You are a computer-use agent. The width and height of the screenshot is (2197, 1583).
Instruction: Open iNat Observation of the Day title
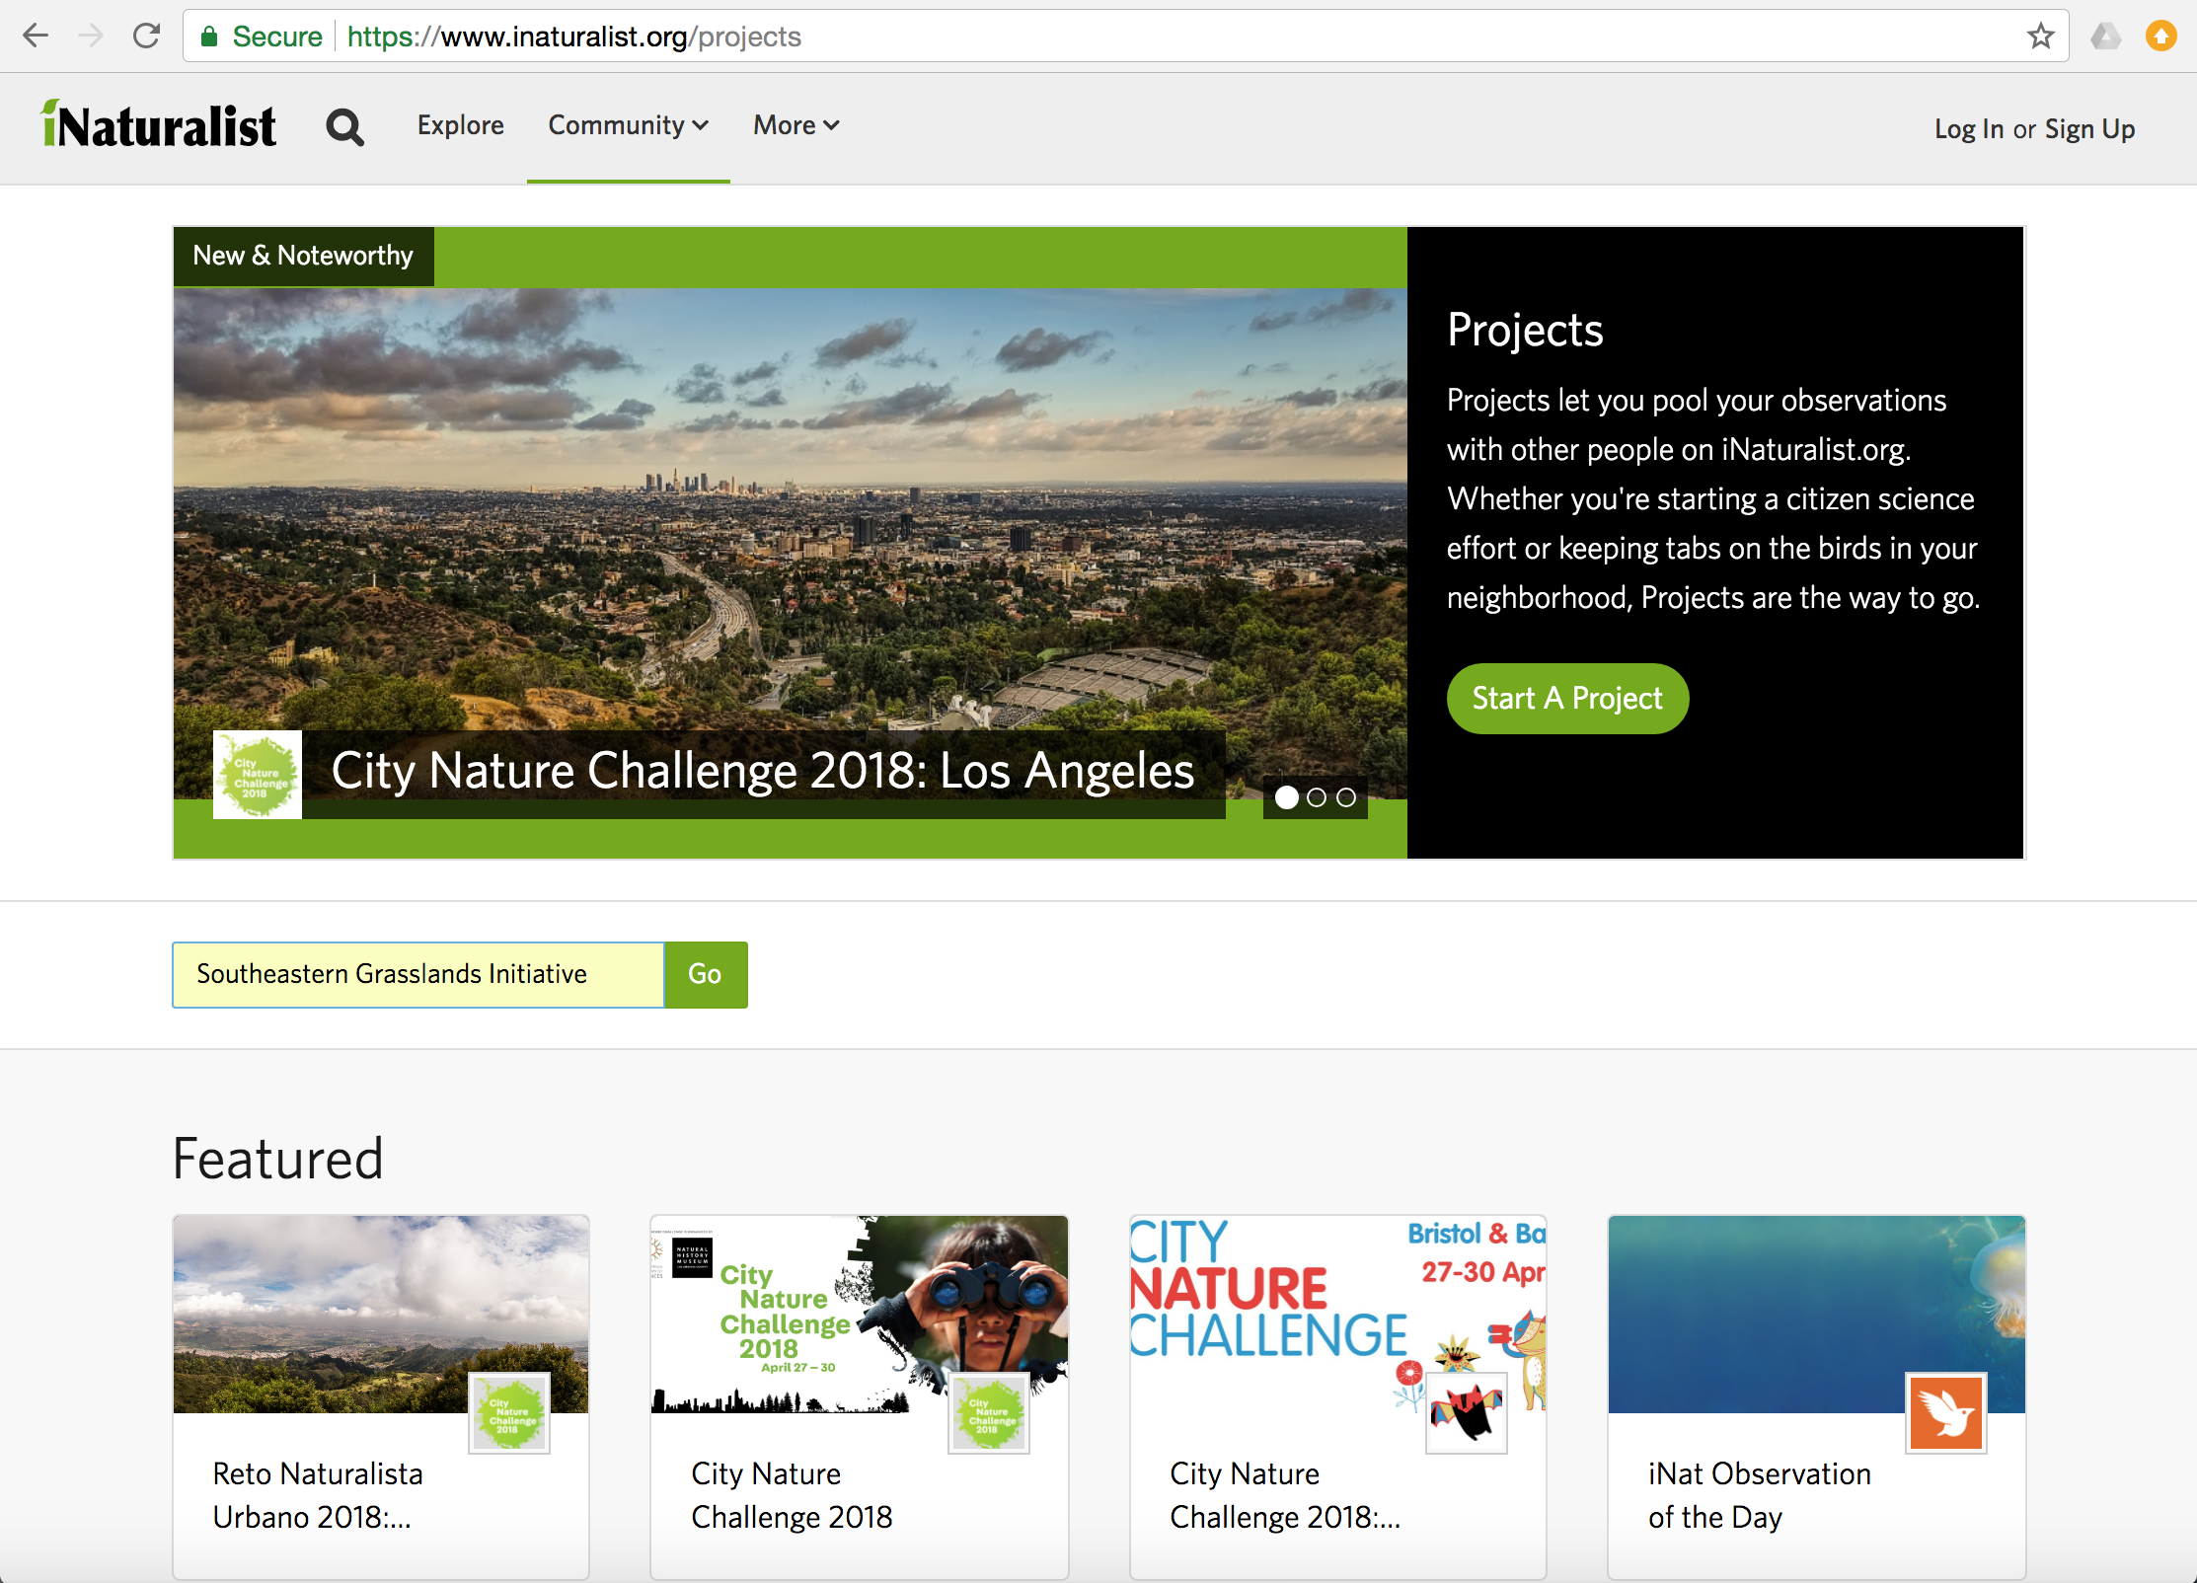1759,1495
